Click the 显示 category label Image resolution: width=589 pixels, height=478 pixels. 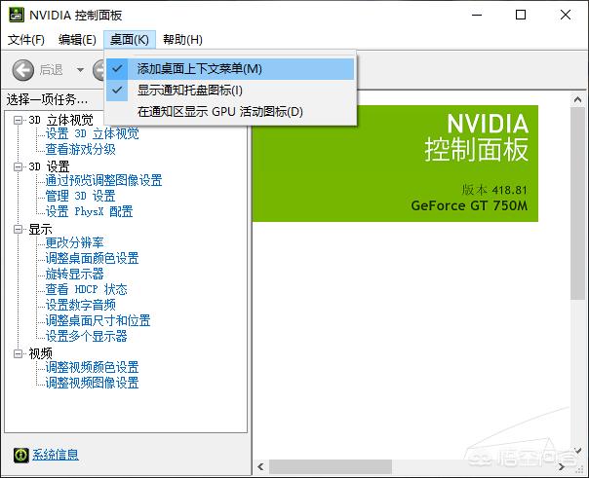[x=40, y=229]
